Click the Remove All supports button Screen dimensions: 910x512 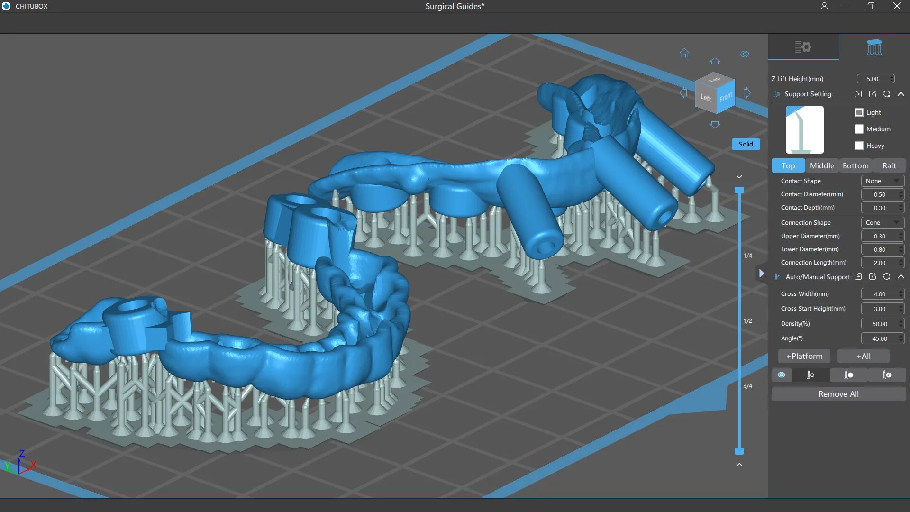839,393
